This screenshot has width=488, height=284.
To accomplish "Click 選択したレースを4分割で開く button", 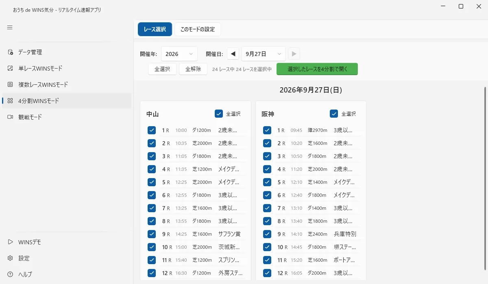I will tap(317, 69).
